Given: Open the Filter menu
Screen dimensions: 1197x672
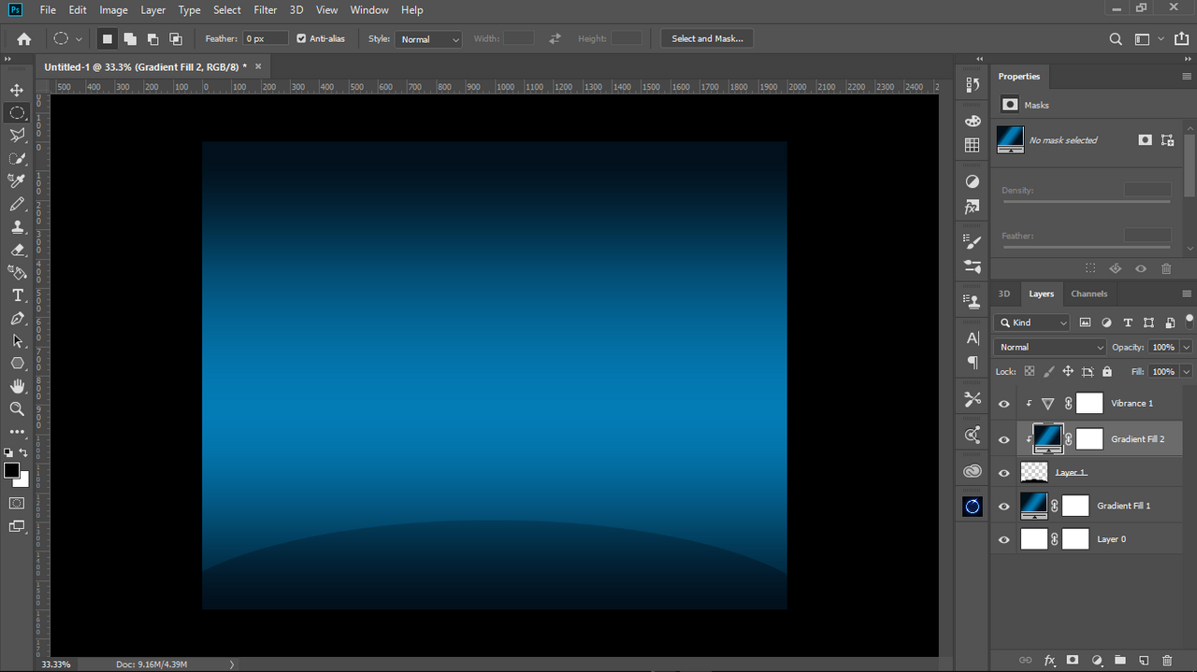Looking at the screenshot, I should pos(266,10).
